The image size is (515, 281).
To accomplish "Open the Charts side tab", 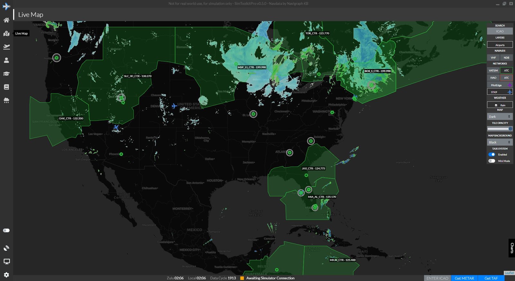I will click(512, 248).
